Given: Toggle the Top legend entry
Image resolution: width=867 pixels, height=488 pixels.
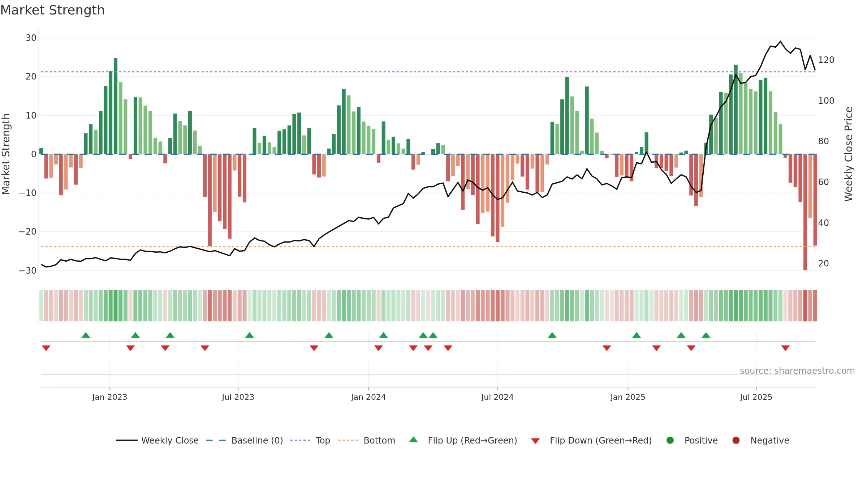Looking at the screenshot, I should (310, 440).
